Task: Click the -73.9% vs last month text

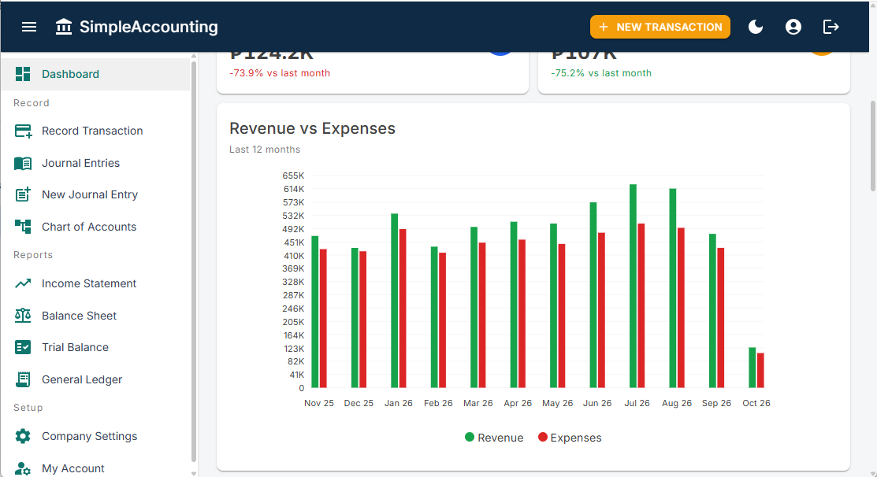Action: click(x=280, y=73)
